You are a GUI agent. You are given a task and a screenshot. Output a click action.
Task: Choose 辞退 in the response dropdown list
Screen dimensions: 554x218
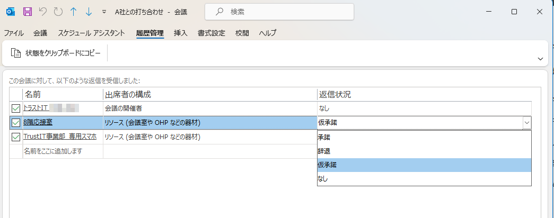[324, 151]
